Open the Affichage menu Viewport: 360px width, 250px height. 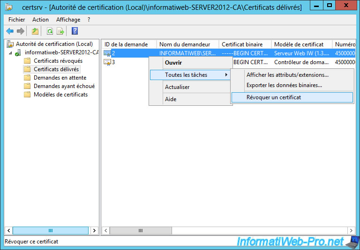pos(68,20)
